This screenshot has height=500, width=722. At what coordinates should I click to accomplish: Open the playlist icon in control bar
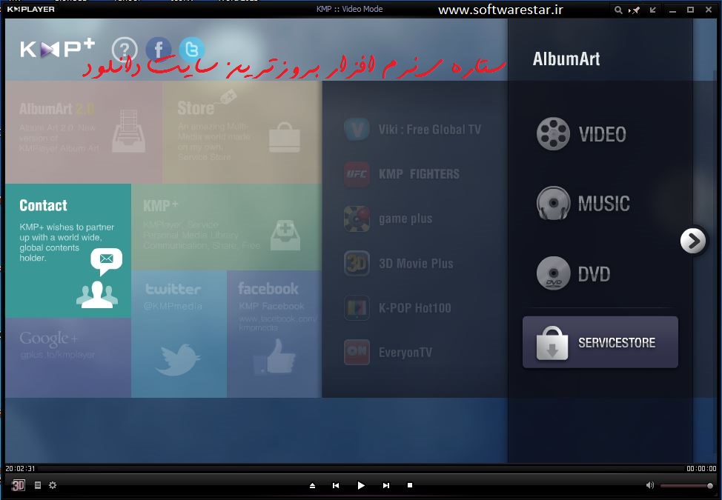(38, 485)
